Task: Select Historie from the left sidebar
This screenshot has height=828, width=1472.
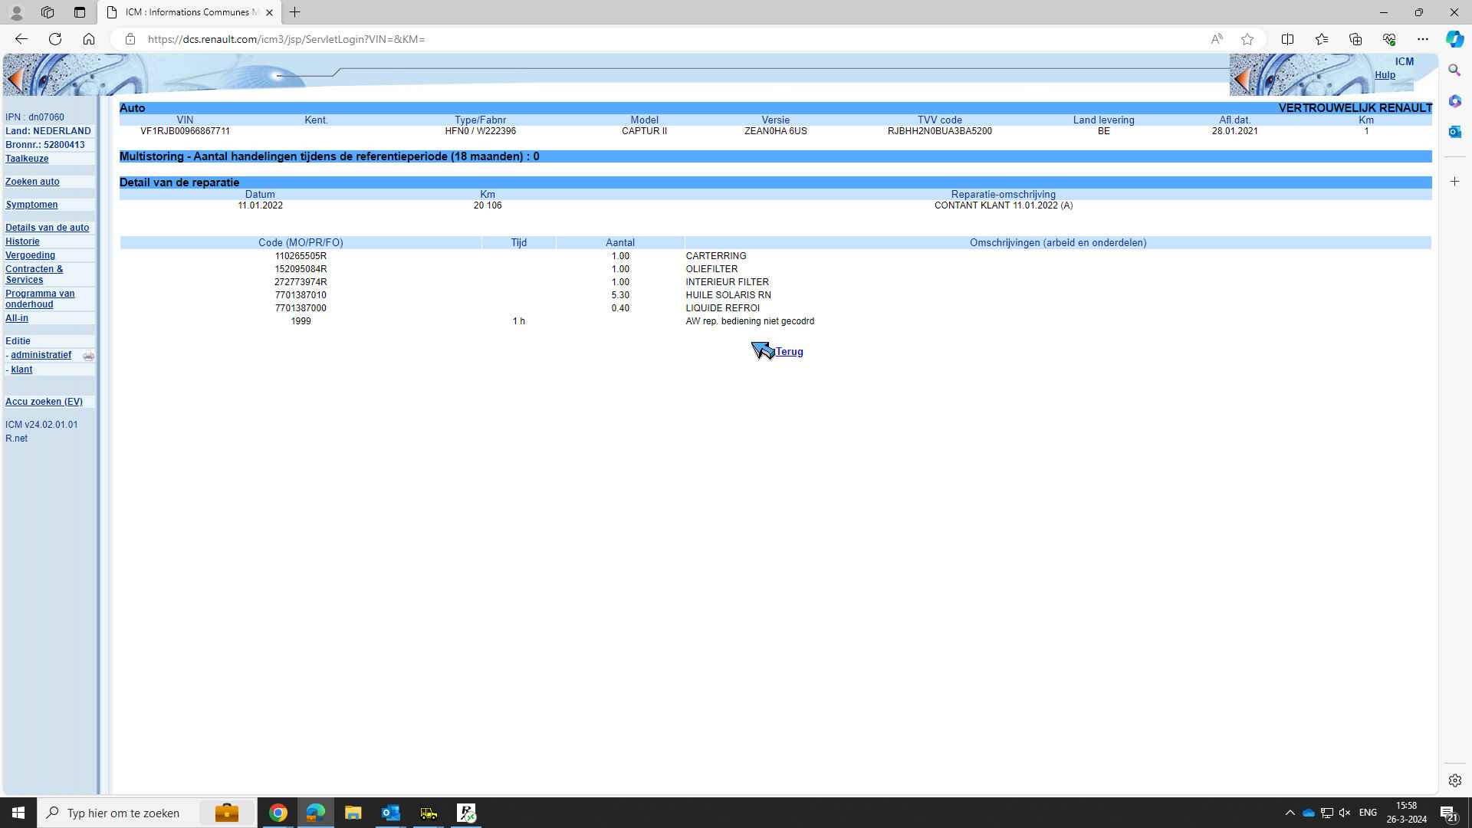Action: [21, 241]
